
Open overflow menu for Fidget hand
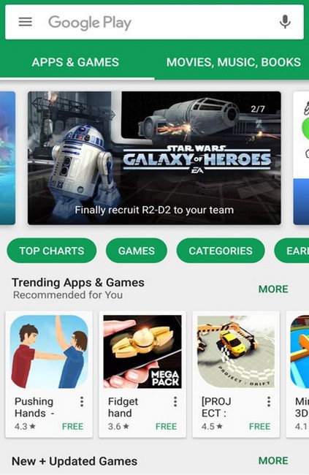click(x=175, y=402)
